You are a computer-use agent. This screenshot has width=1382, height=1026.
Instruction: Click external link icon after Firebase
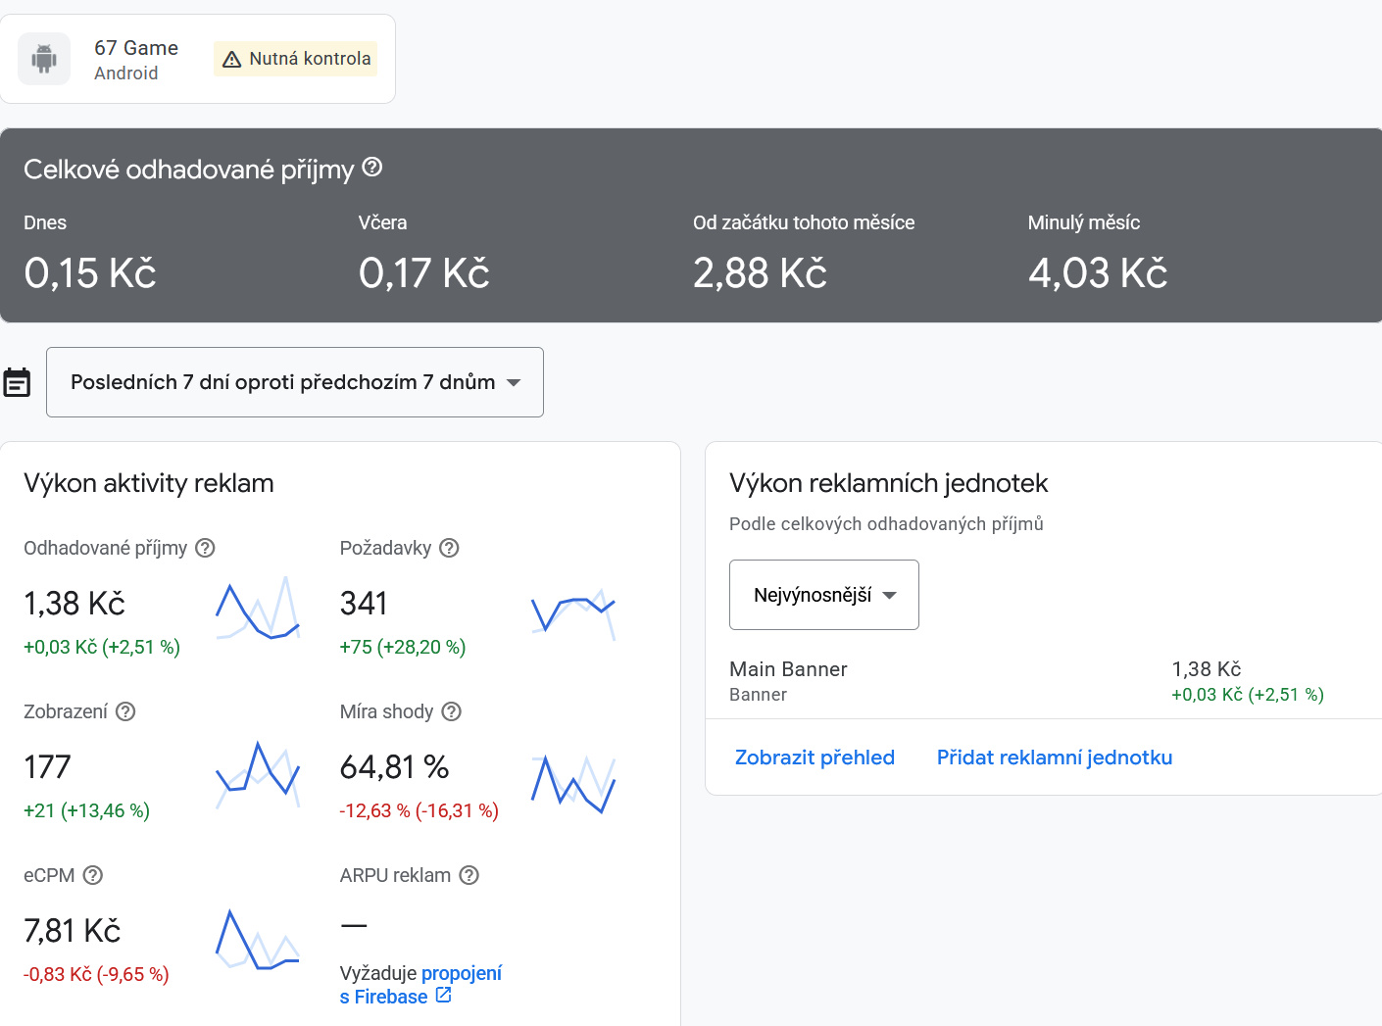point(443,996)
